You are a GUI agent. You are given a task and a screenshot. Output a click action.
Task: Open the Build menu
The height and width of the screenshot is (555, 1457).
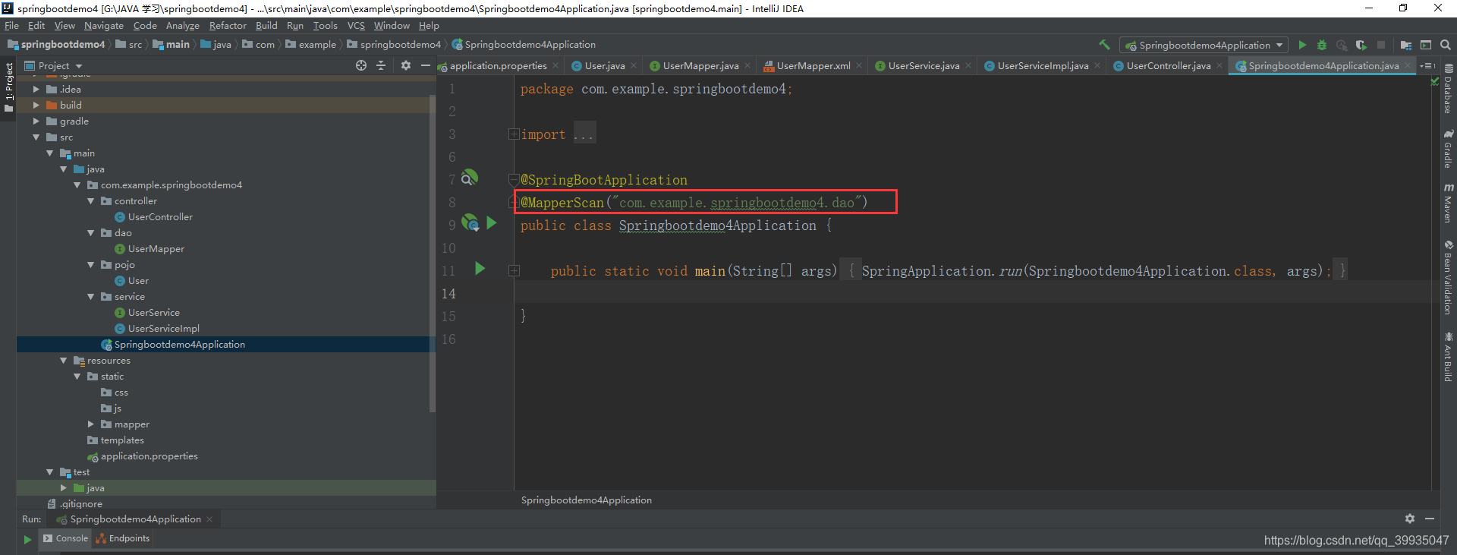coord(266,26)
